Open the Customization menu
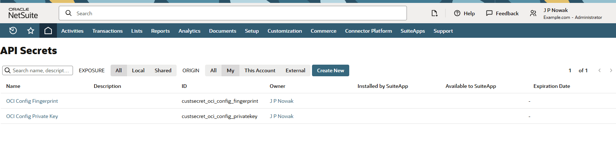 tap(285, 31)
